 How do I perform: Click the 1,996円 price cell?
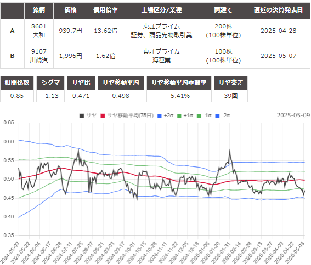click(71, 56)
